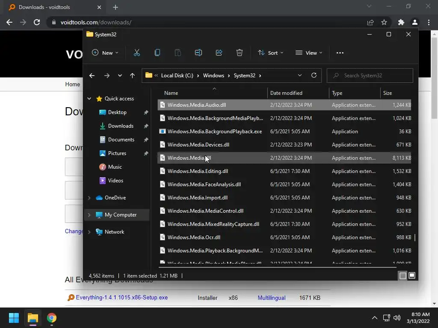Click Chrome share page icon
Screen dimensions: 438x328
(370, 22)
